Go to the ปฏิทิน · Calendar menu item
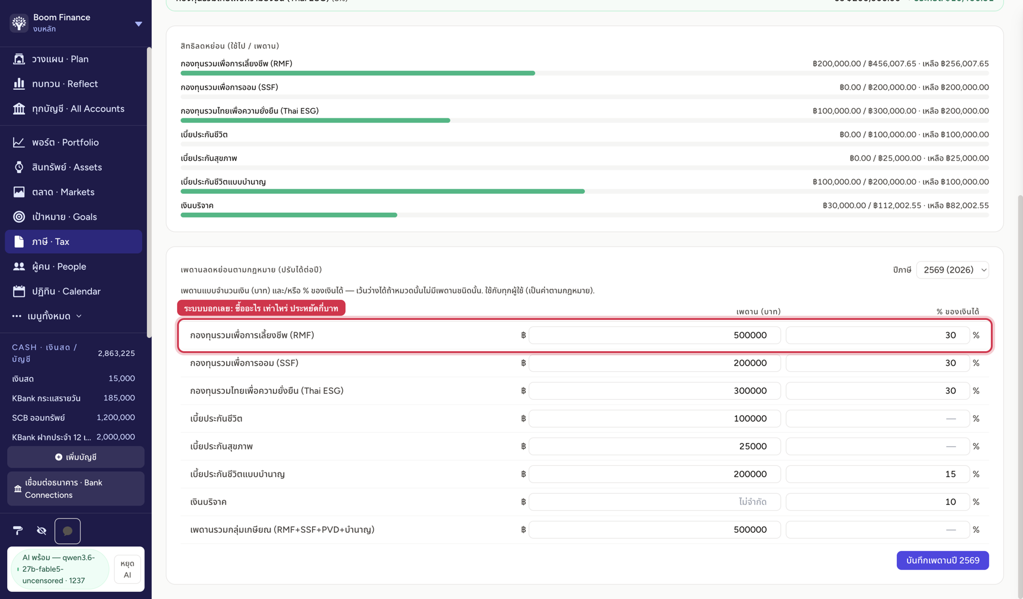 (x=73, y=291)
